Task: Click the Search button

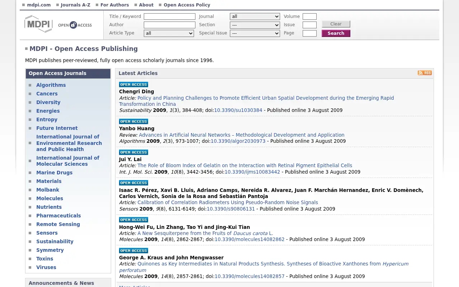Action: pos(336,33)
